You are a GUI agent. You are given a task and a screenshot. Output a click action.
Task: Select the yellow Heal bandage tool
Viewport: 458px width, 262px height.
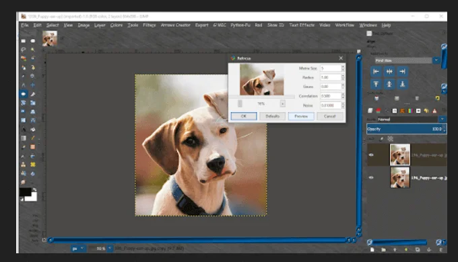[33, 165]
